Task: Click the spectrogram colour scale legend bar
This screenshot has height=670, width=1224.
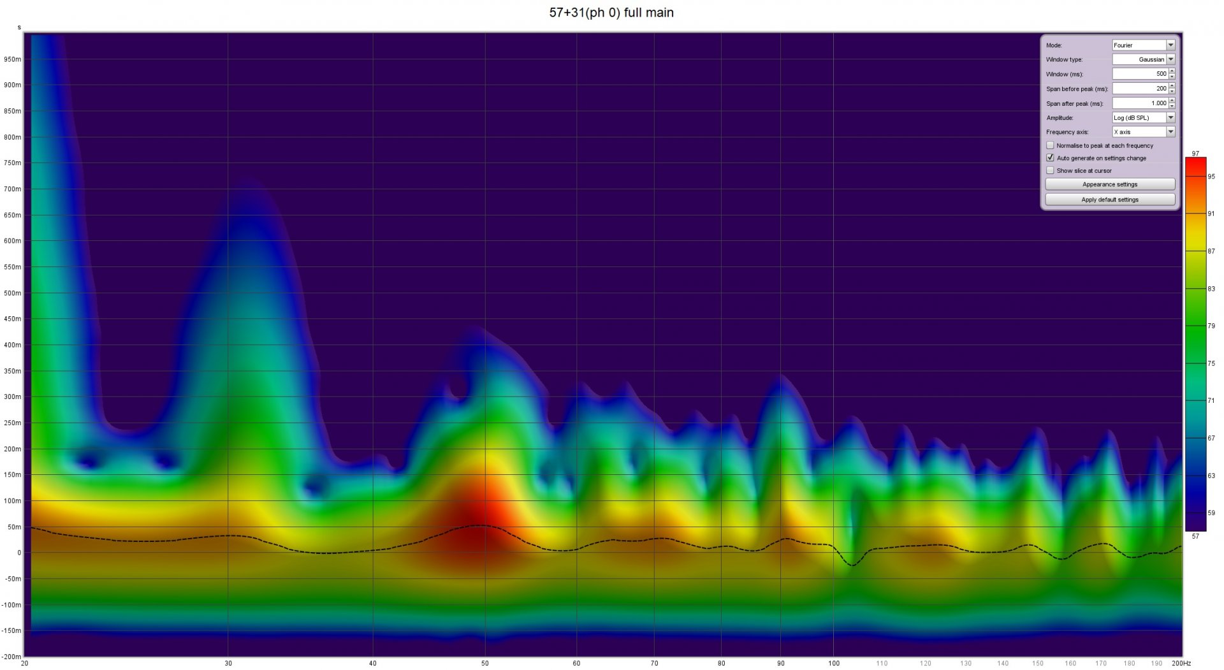Action: tap(1195, 344)
